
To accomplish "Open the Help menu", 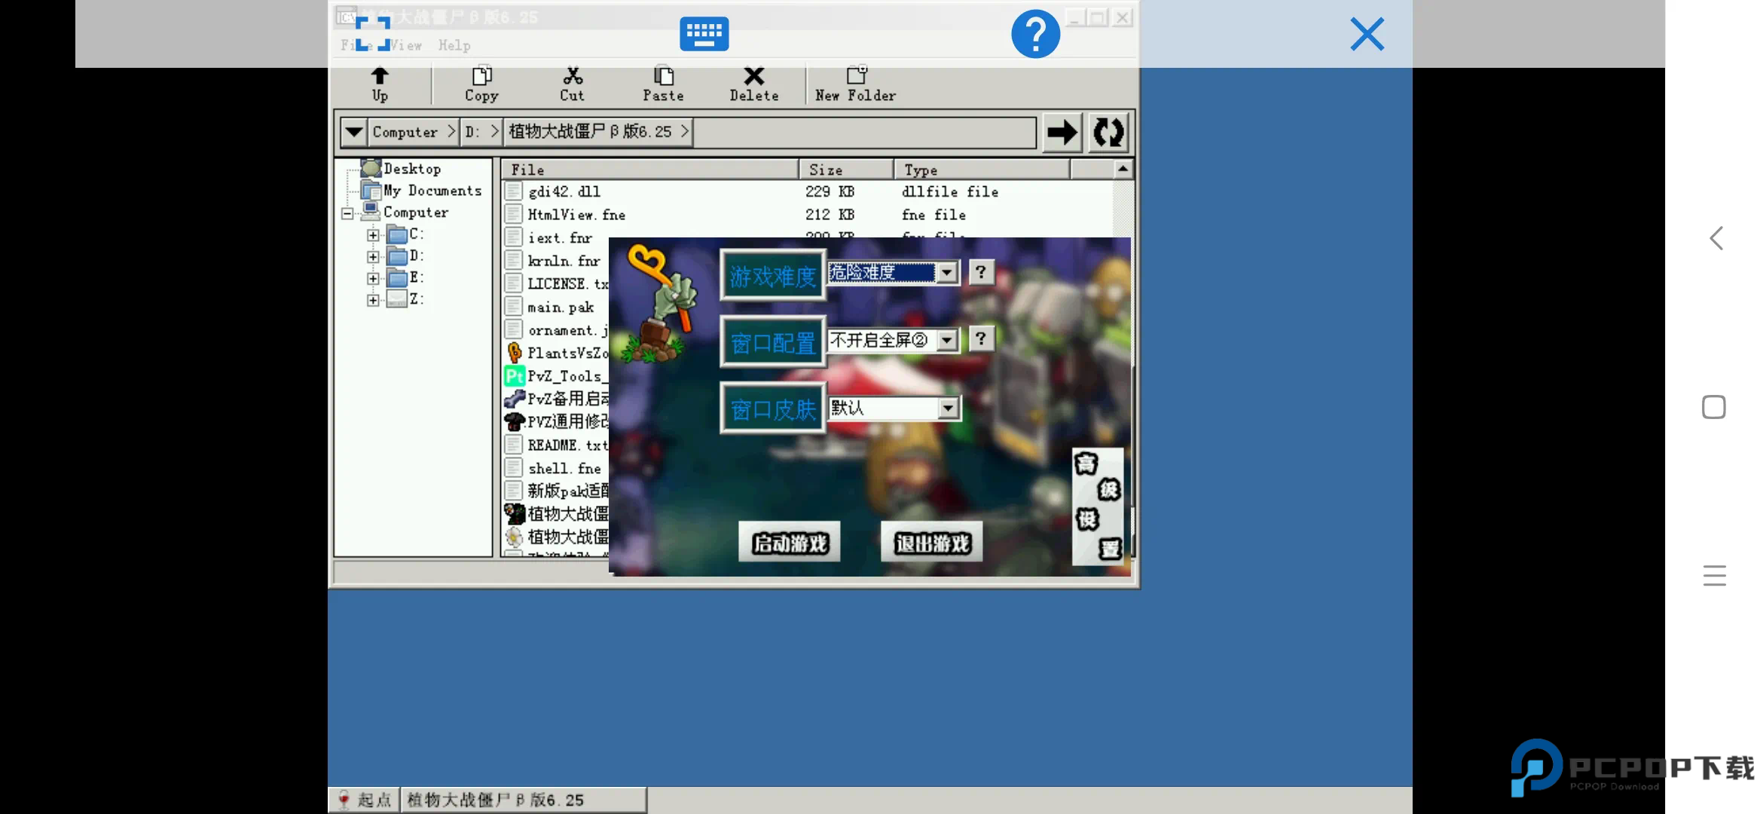I will click(454, 46).
